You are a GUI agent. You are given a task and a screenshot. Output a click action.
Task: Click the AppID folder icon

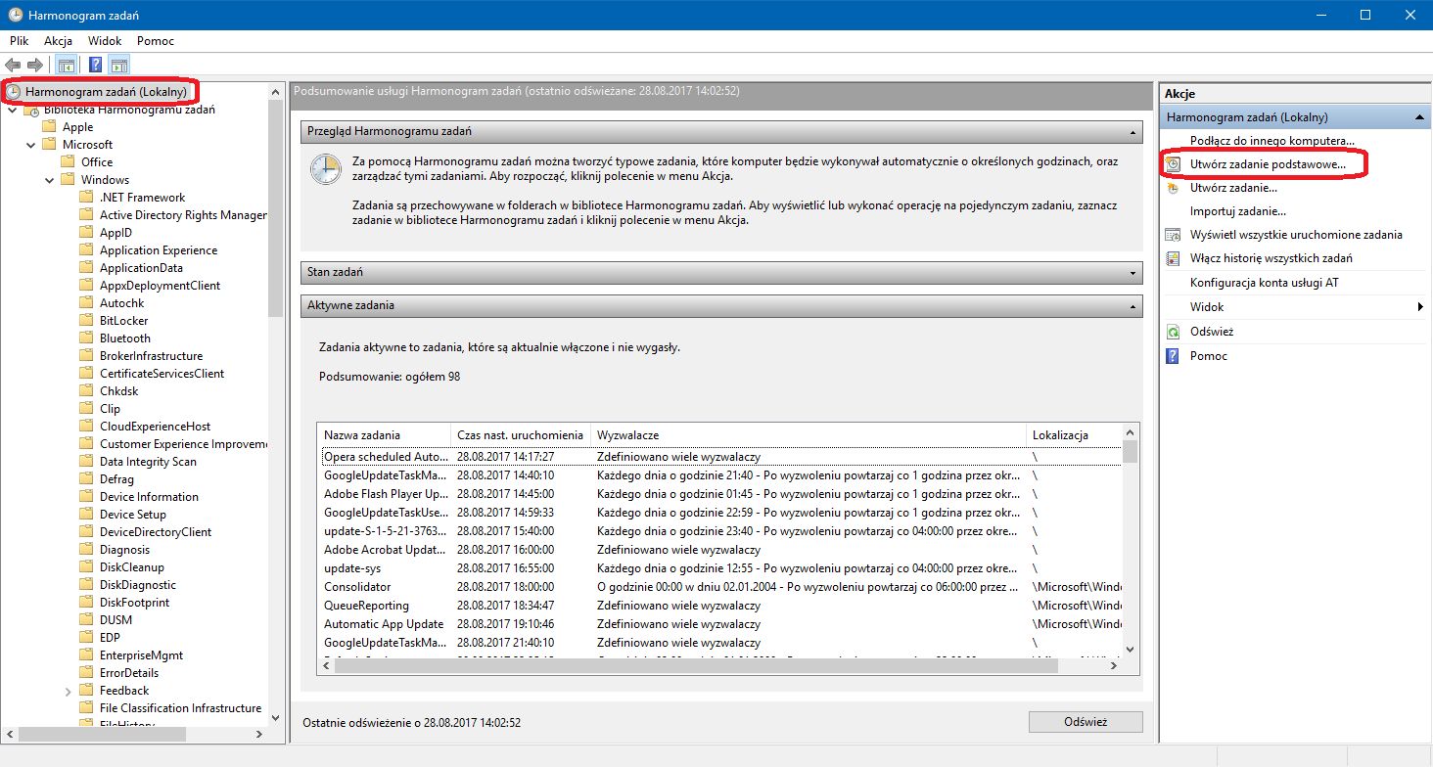pyautogui.click(x=87, y=232)
